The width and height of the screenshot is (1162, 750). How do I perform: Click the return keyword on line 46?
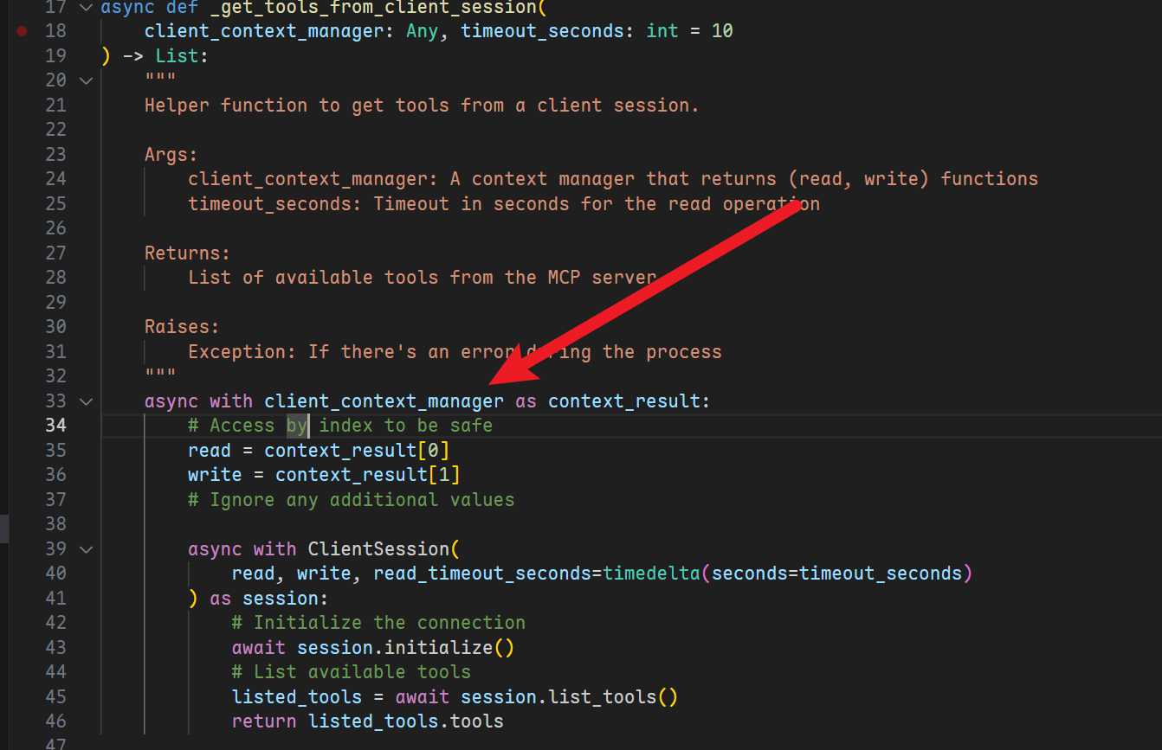264,721
